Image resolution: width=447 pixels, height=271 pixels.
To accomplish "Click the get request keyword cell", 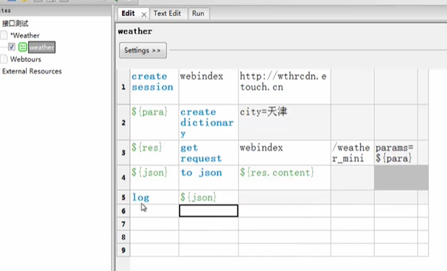I will pos(209,153).
